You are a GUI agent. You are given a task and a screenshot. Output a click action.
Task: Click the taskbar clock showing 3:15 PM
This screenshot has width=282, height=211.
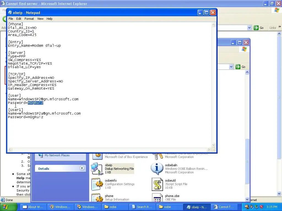point(272,207)
